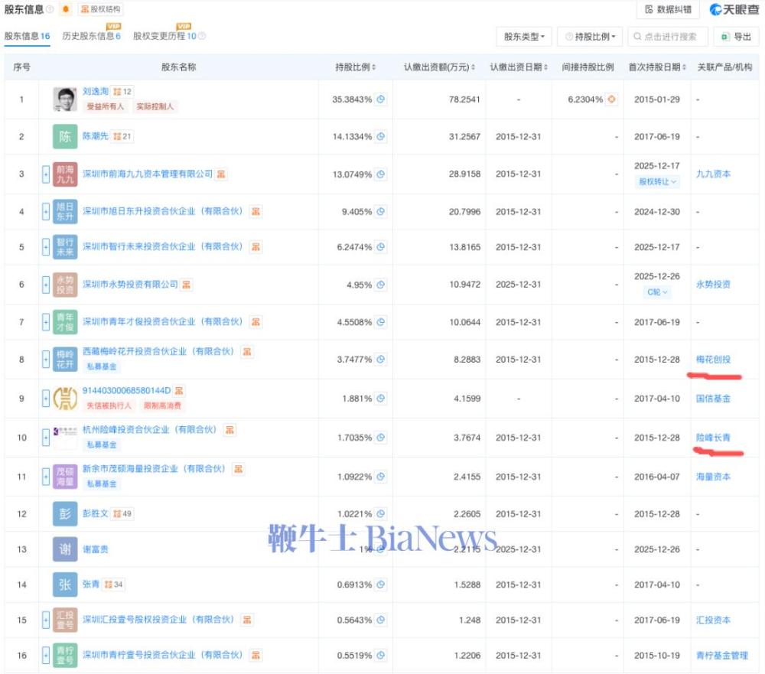Open the 持股比例 filter dropdown
765x674 pixels.
point(589,37)
